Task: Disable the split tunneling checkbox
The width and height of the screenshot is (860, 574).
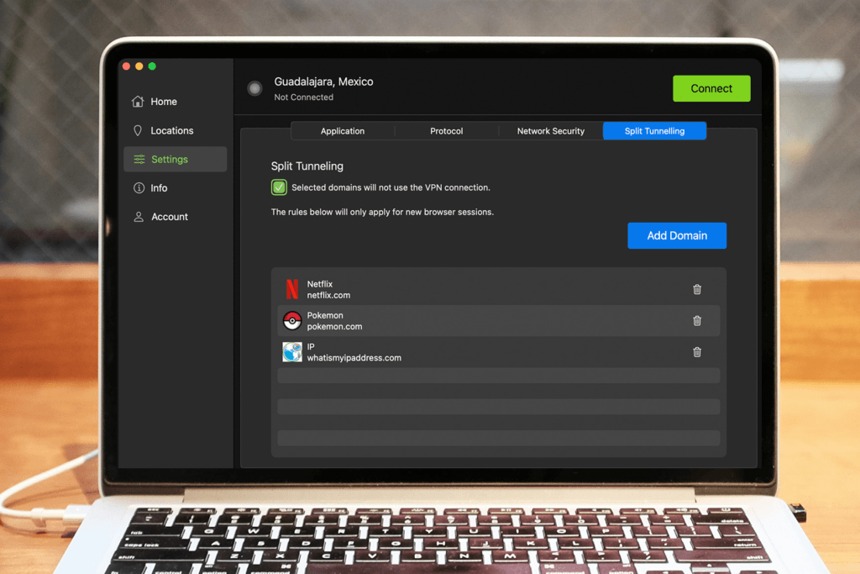Action: point(279,187)
